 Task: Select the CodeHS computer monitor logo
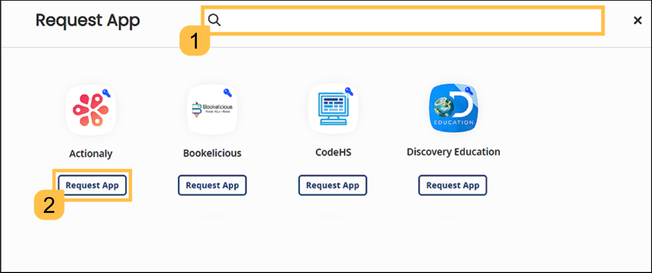pyautogui.click(x=333, y=109)
